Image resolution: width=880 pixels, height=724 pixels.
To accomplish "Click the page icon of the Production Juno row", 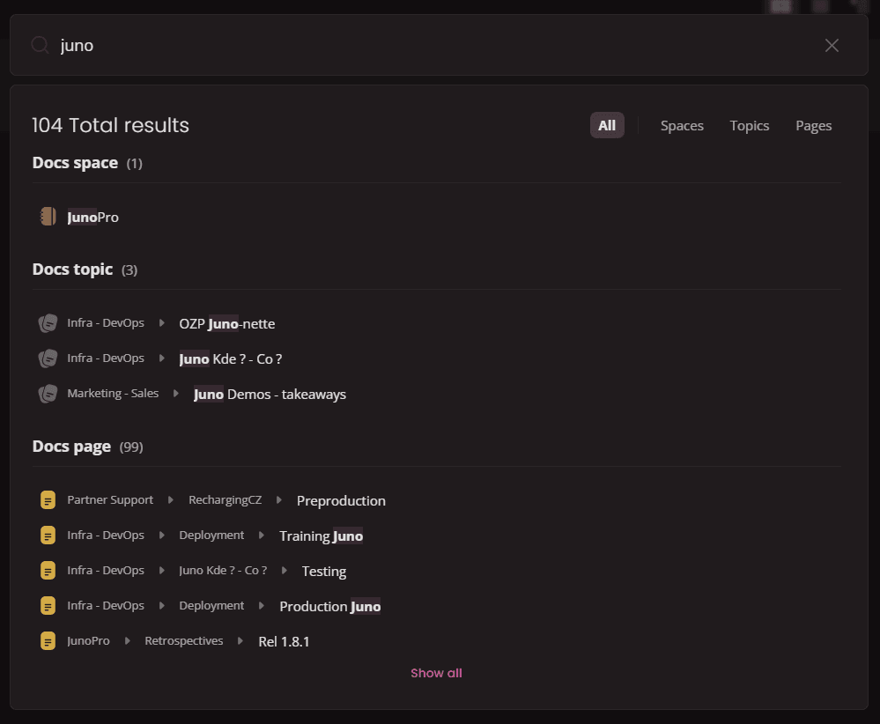I will tap(48, 606).
